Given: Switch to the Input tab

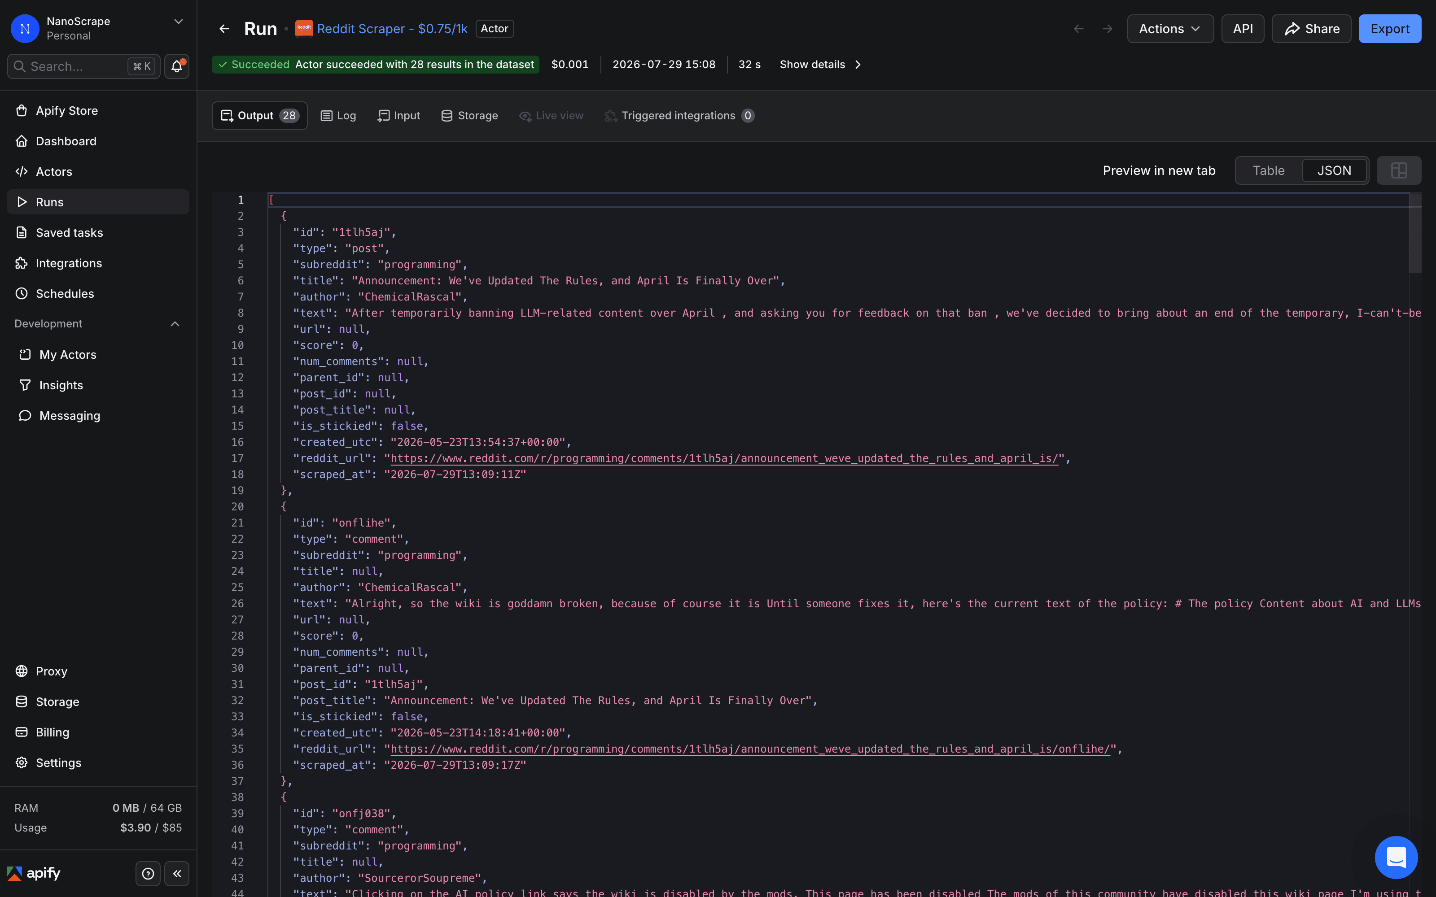Looking at the screenshot, I should click(x=399, y=116).
